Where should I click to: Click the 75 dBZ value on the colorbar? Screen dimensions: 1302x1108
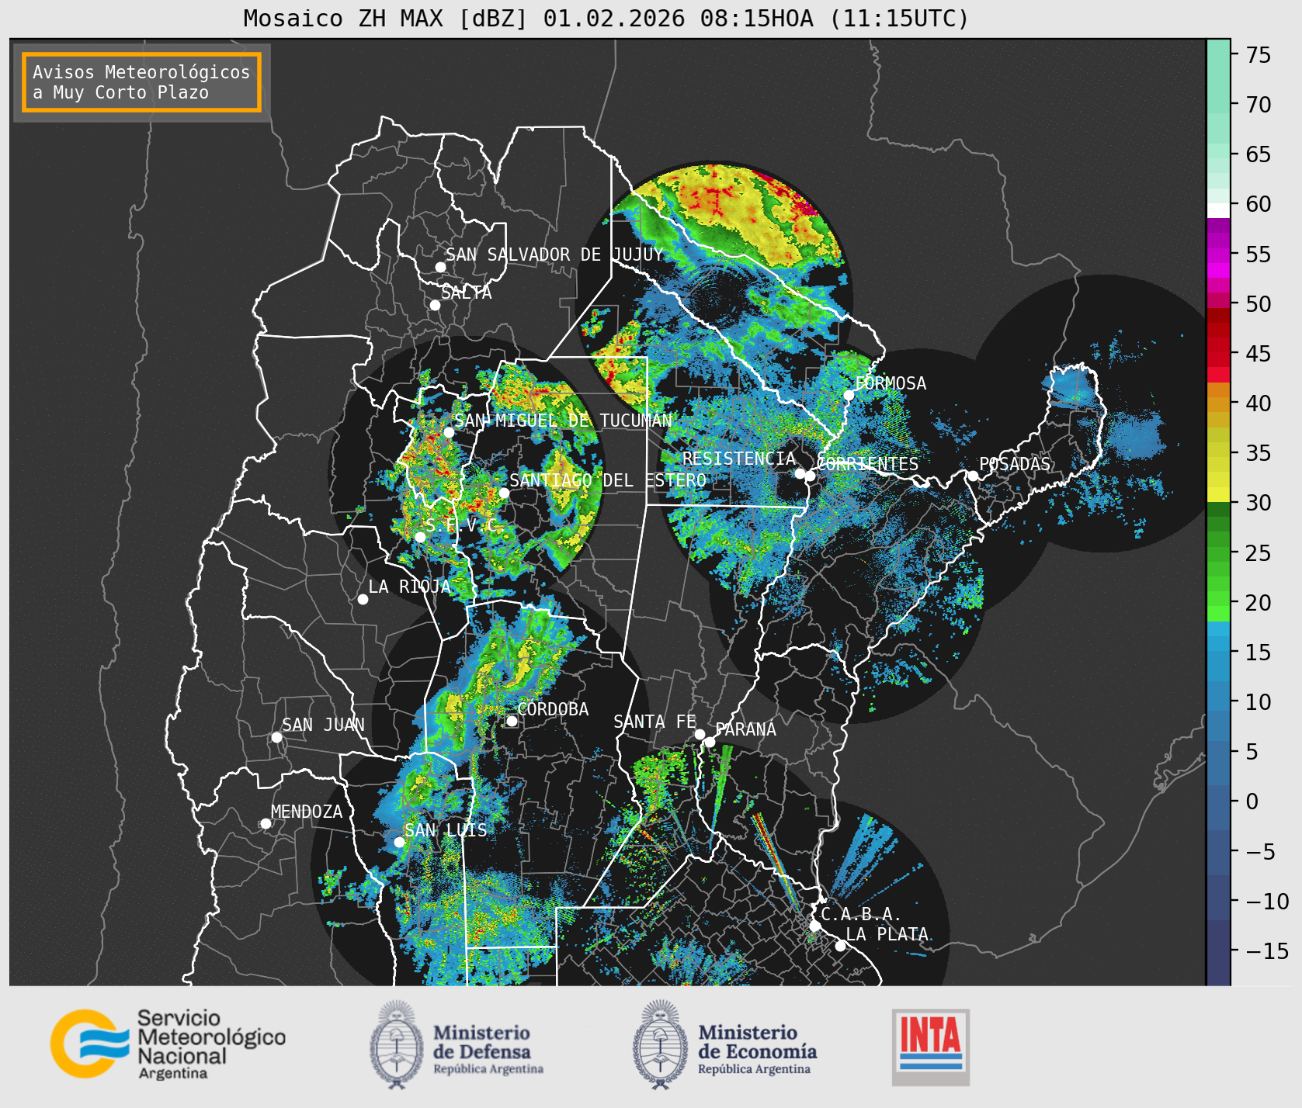pos(1259,54)
